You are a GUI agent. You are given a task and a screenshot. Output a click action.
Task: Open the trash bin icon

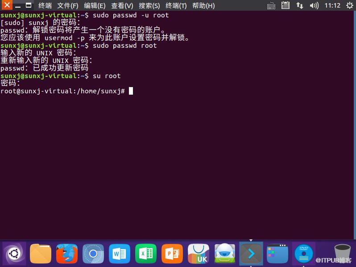[342, 253]
